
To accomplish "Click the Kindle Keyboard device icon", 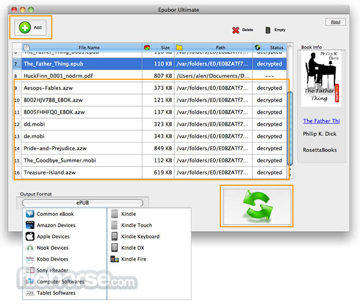I will tap(115, 236).
